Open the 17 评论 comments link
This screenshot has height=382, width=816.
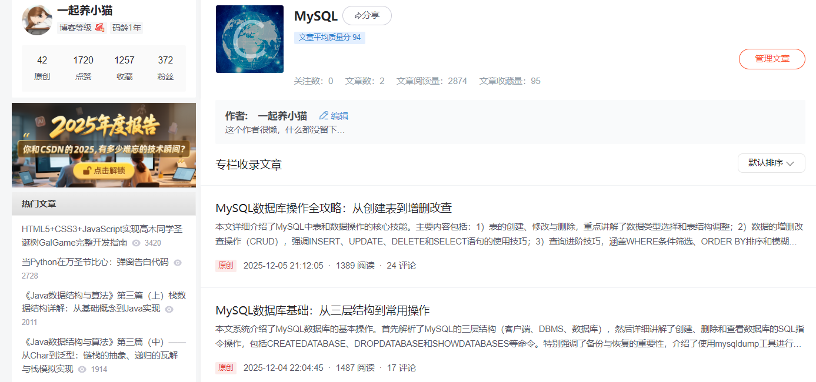pyautogui.click(x=401, y=368)
